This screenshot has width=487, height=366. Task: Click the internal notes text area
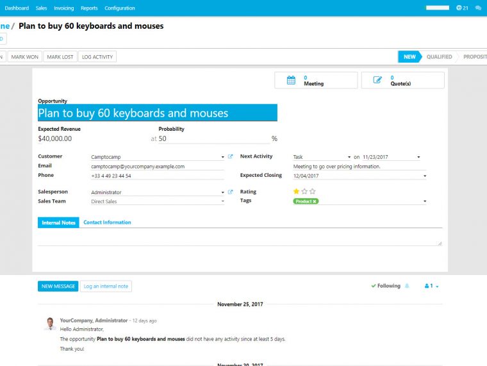(240, 239)
